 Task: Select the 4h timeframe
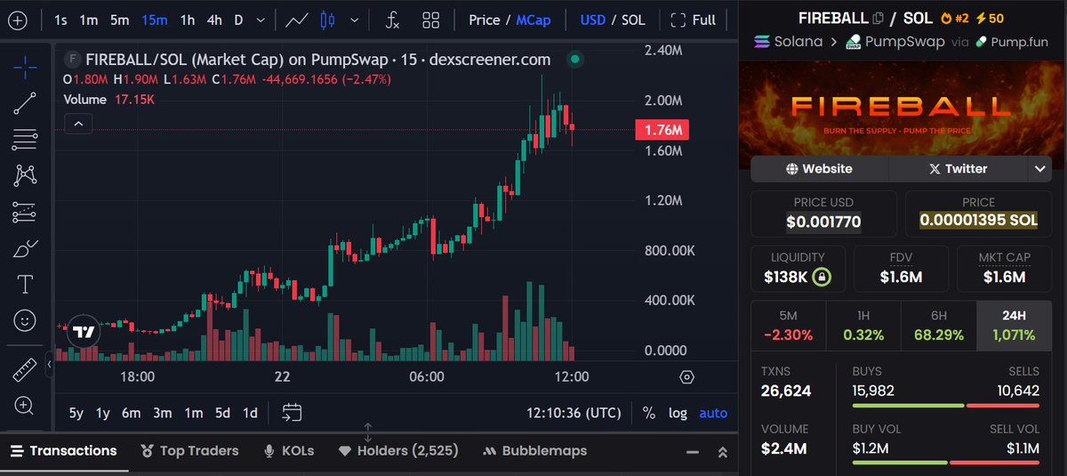[214, 20]
